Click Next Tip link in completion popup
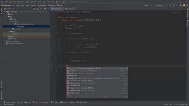The height and width of the screenshot is (106, 189). coord(105,97)
